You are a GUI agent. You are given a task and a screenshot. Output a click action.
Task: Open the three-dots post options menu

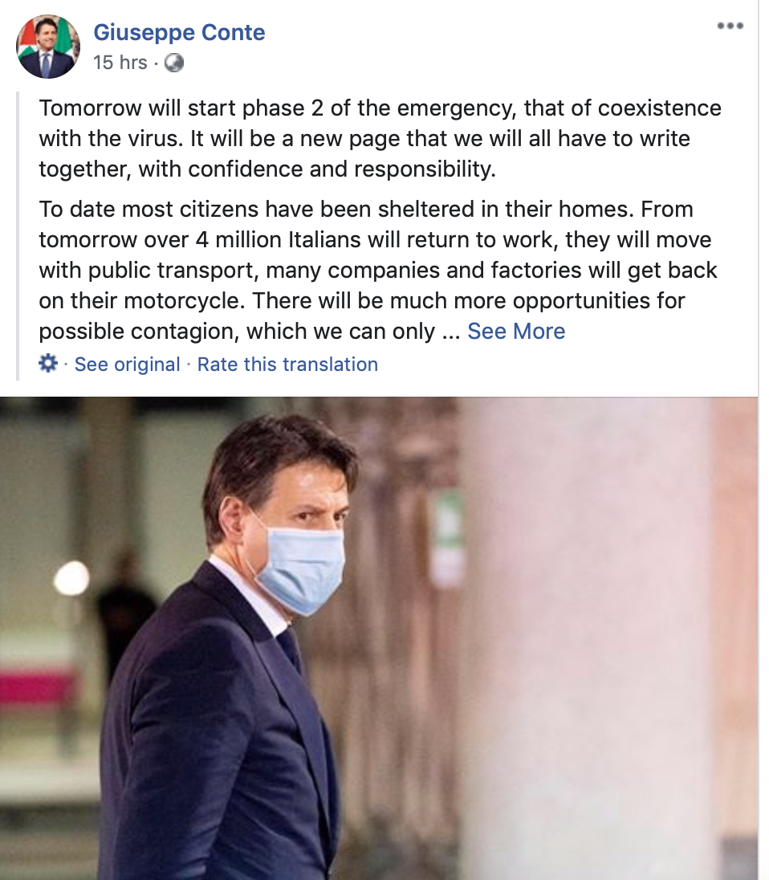click(x=730, y=26)
